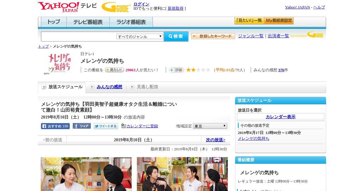Click the Facebook シェア button
Viewport: 364px width, 191px height.
tap(82, 126)
